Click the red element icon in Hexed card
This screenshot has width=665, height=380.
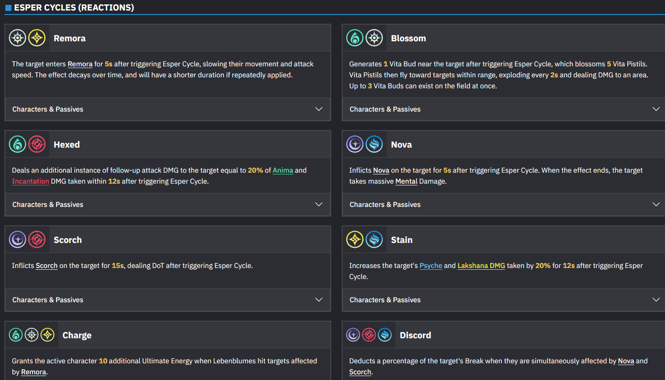[37, 145]
